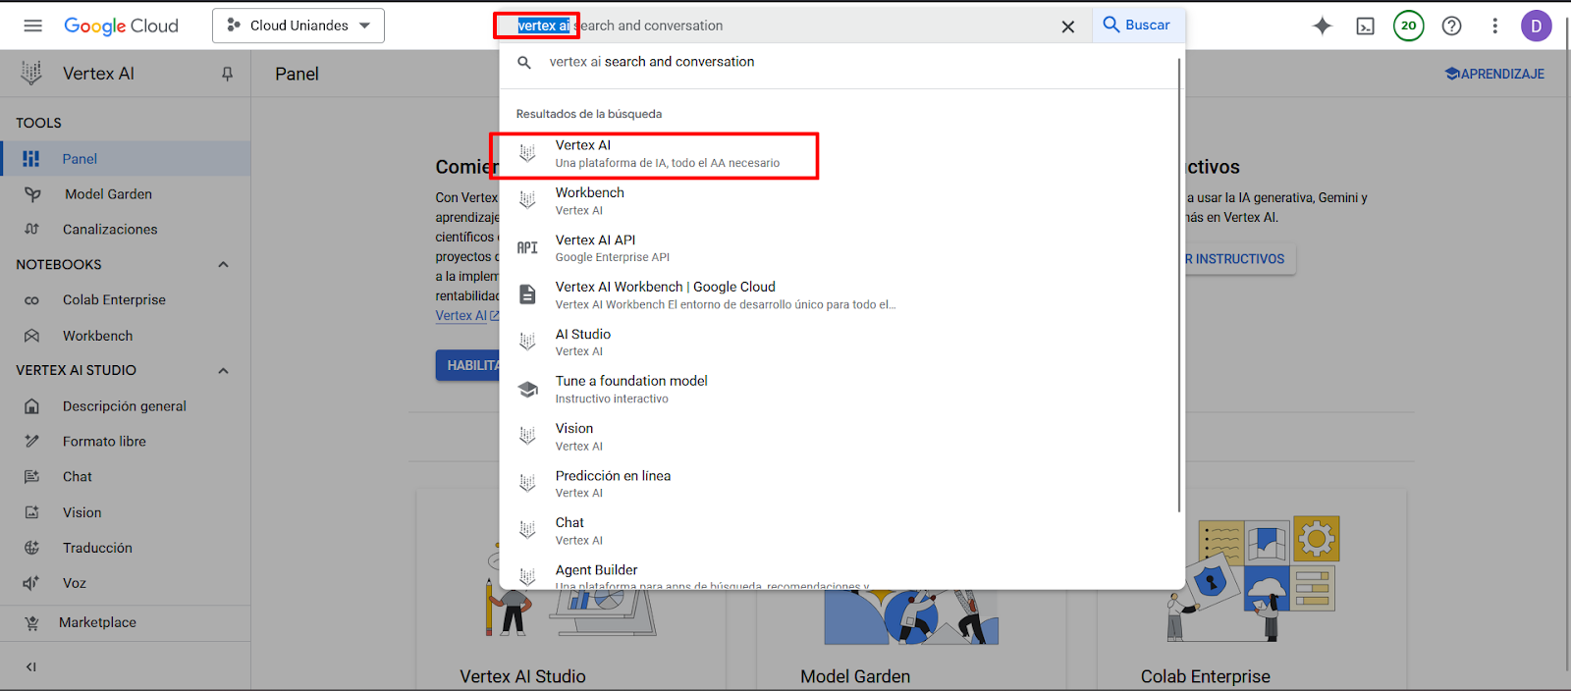Viewport: 1571px width, 691px height.
Task: Open the help question mark icon
Action: pos(1451,27)
